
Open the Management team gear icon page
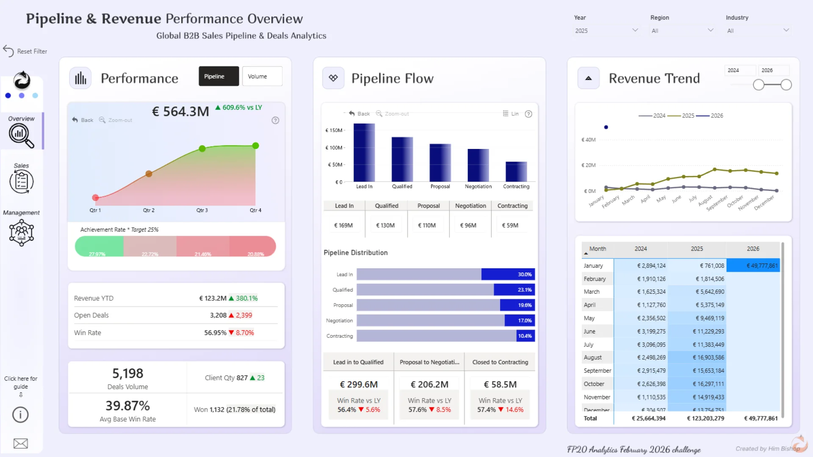coord(21,233)
